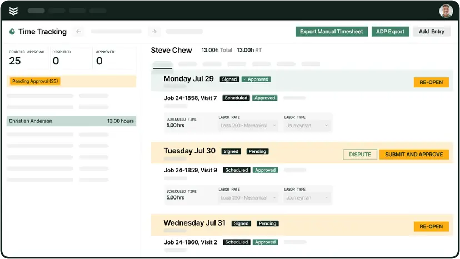
Task: Open the Pending Approval 25 summary card
Action: (x=28, y=58)
